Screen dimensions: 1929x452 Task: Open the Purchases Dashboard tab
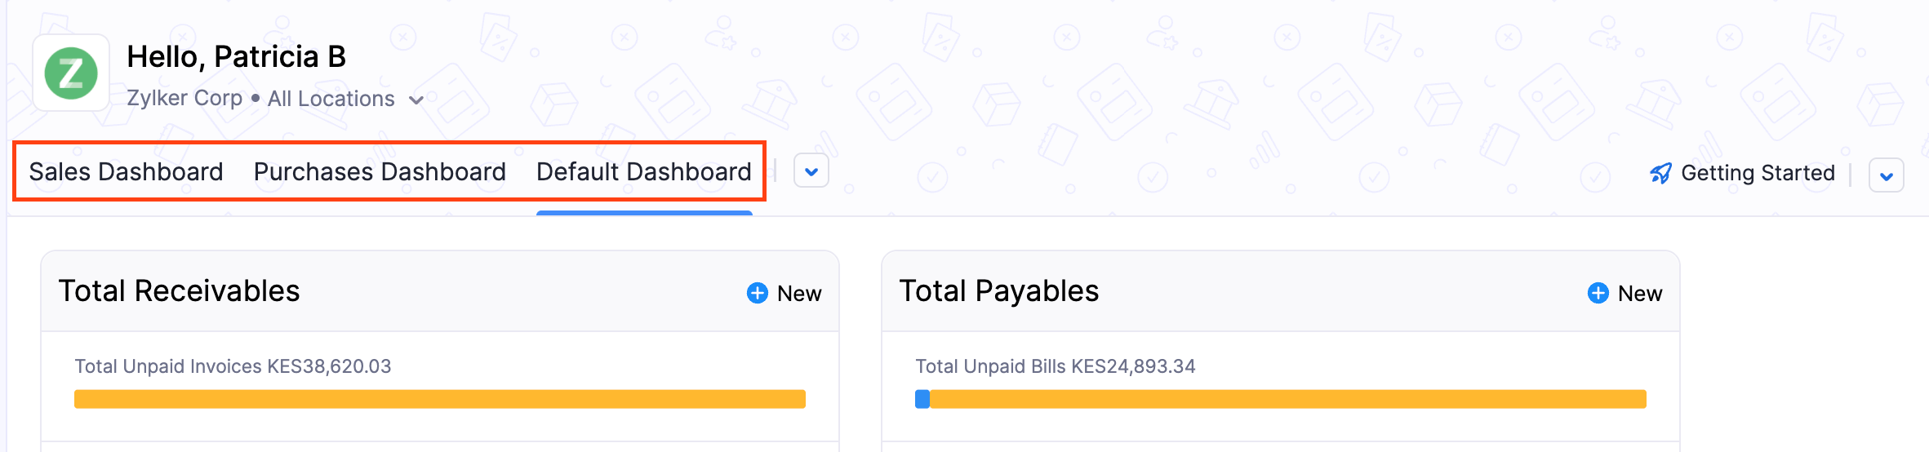point(380,171)
